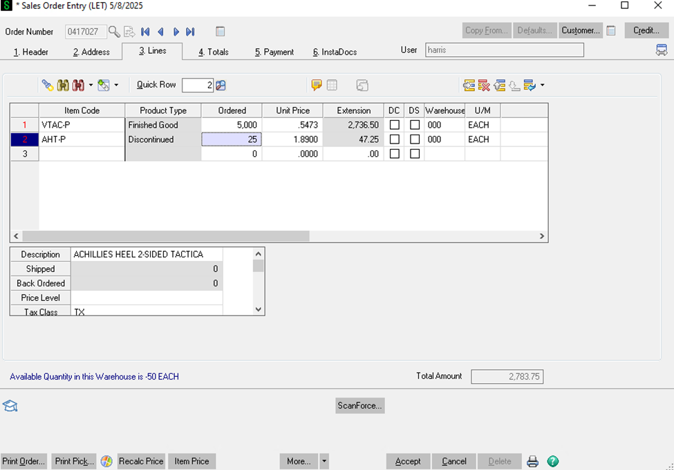Open dropdown arrow beside red binoculars icon
This screenshot has width=674, height=470.
tap(91, 86)
